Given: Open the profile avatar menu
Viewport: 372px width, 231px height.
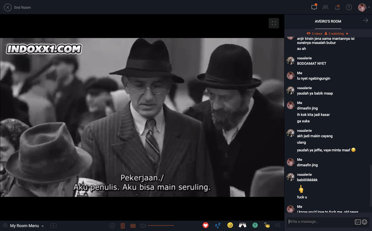Looking at the screenshot, I should tap(362, 7).
